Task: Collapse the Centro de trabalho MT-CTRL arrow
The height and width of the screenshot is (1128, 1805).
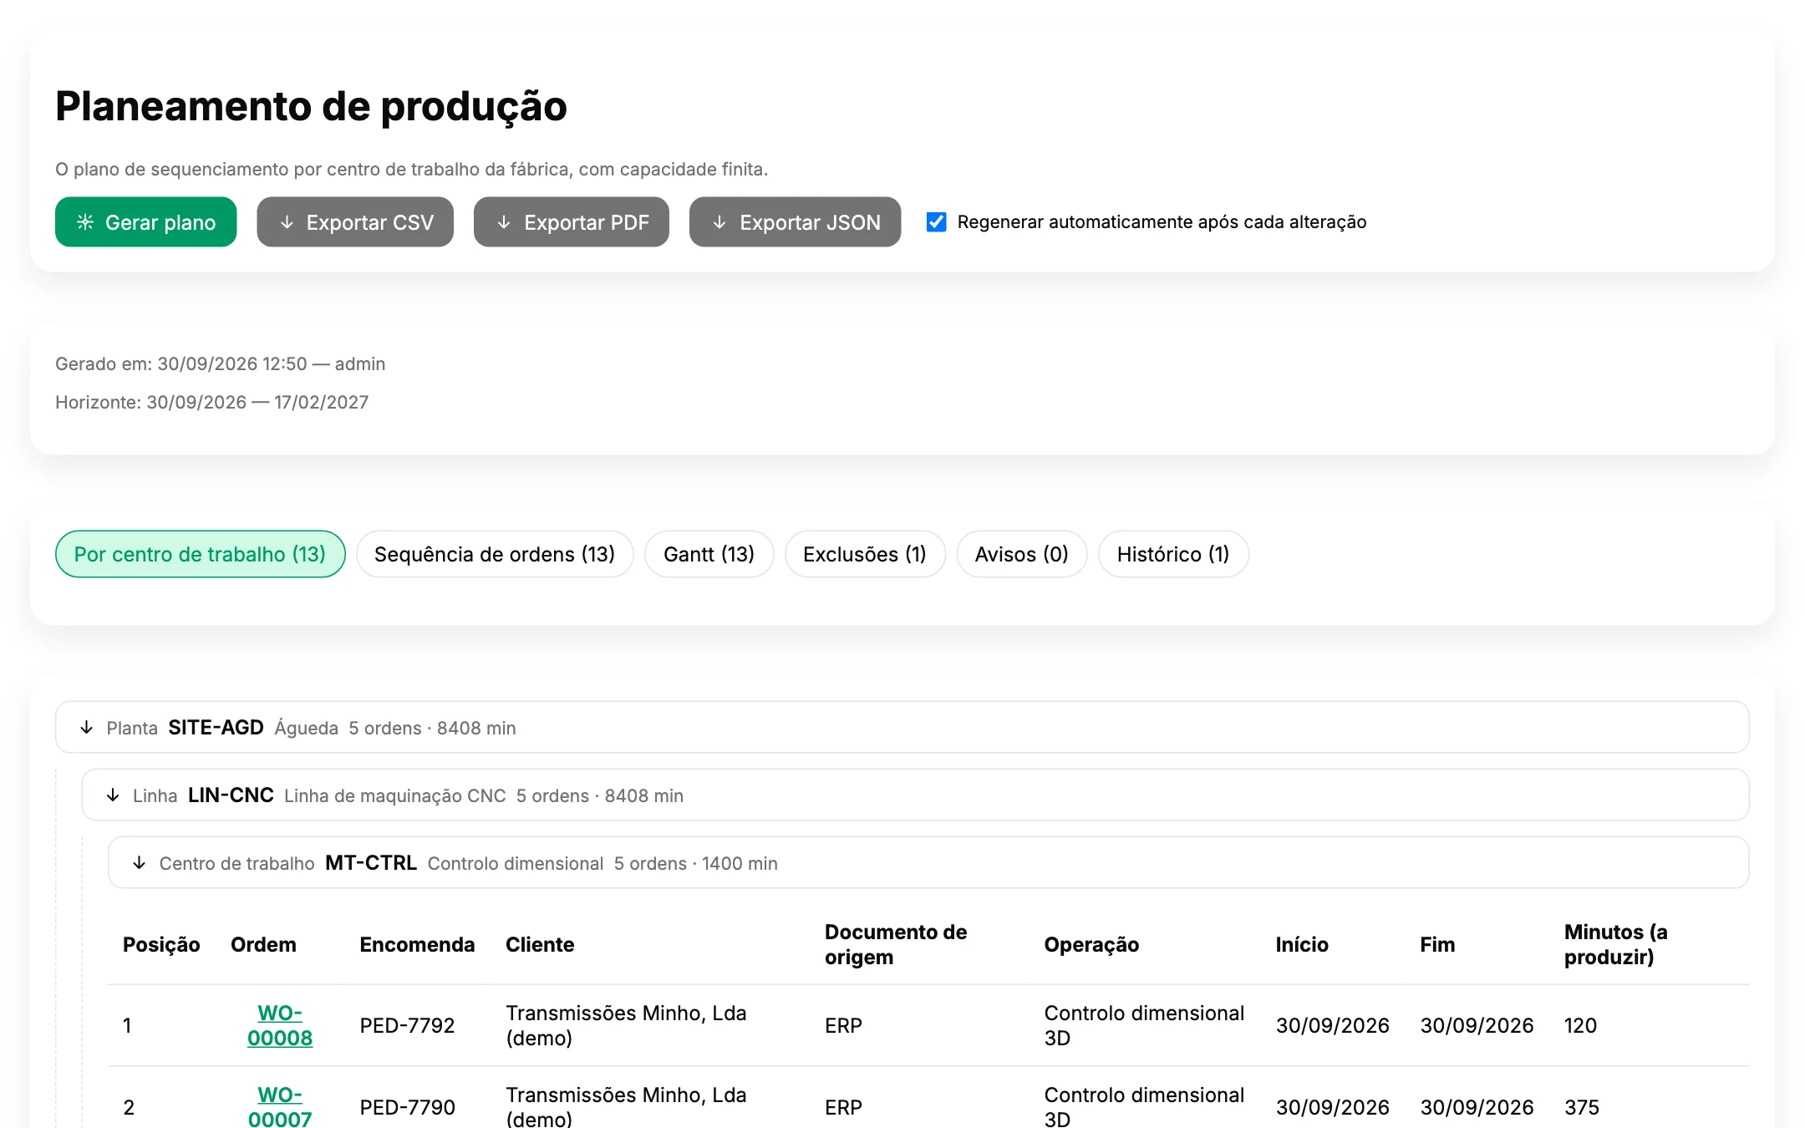Action: [140, 863]
